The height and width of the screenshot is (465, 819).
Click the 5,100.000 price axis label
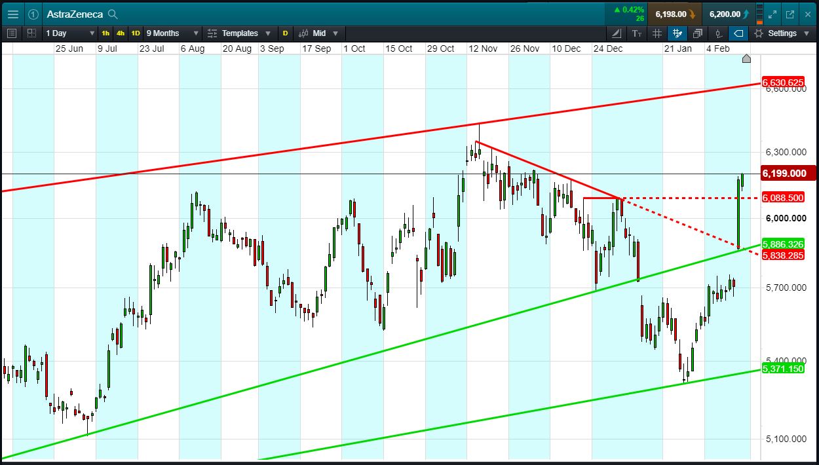point(785,439)
